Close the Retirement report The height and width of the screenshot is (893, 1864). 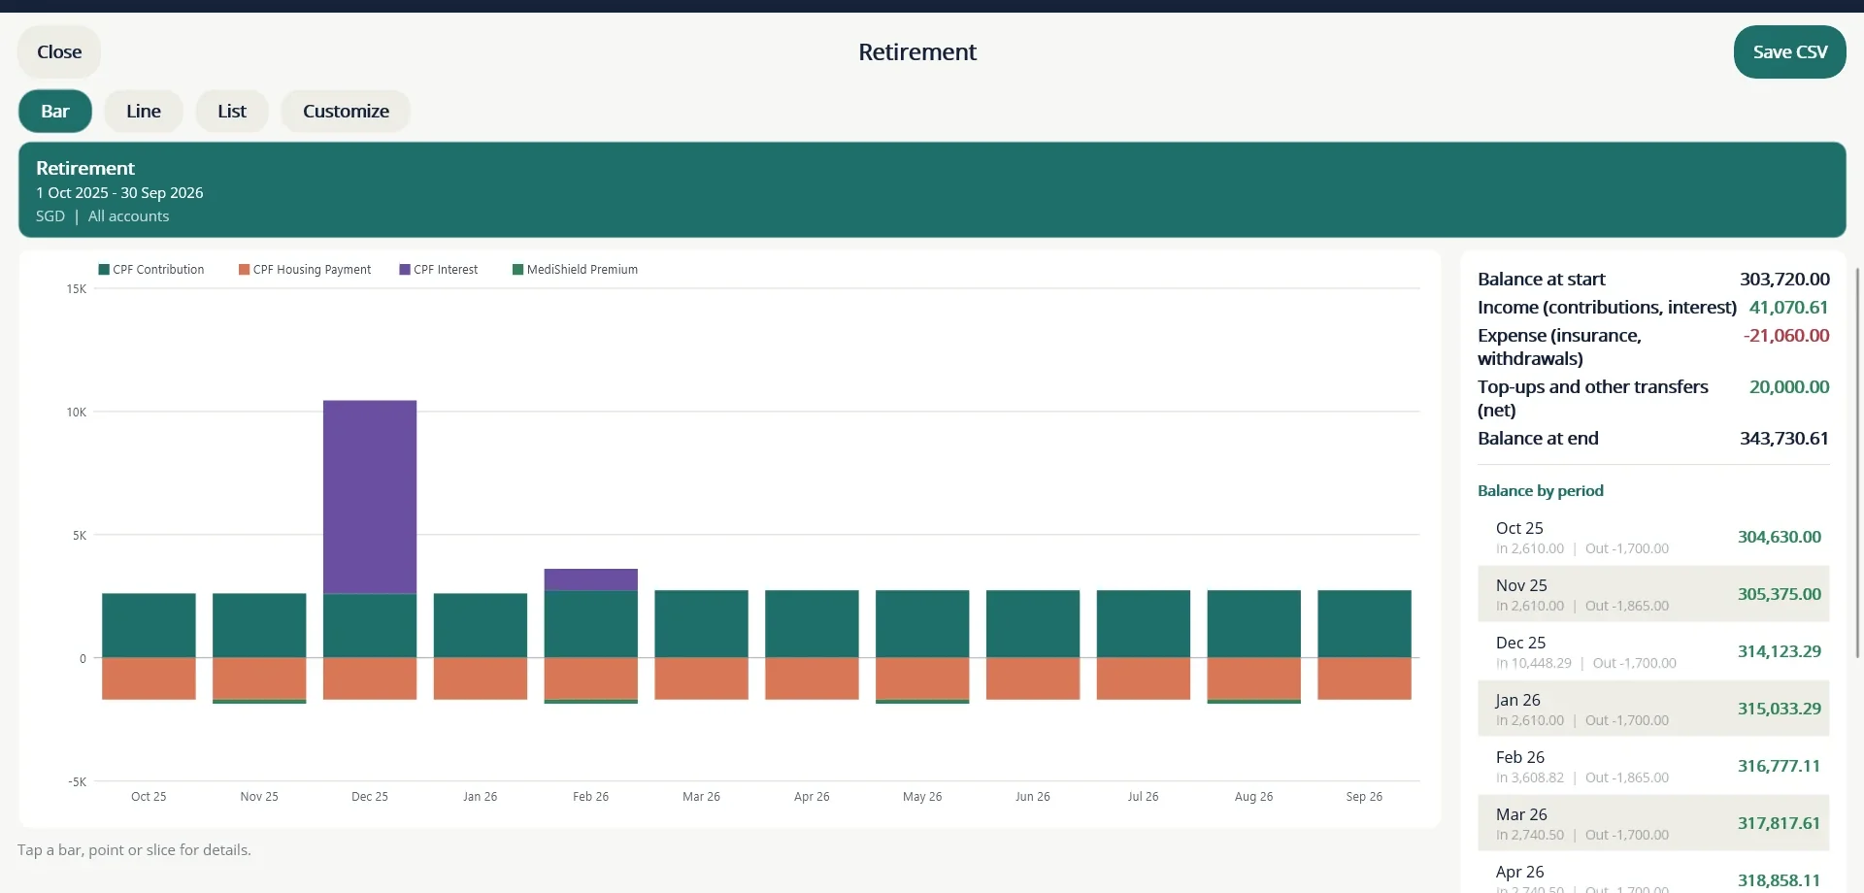point(59,52)
